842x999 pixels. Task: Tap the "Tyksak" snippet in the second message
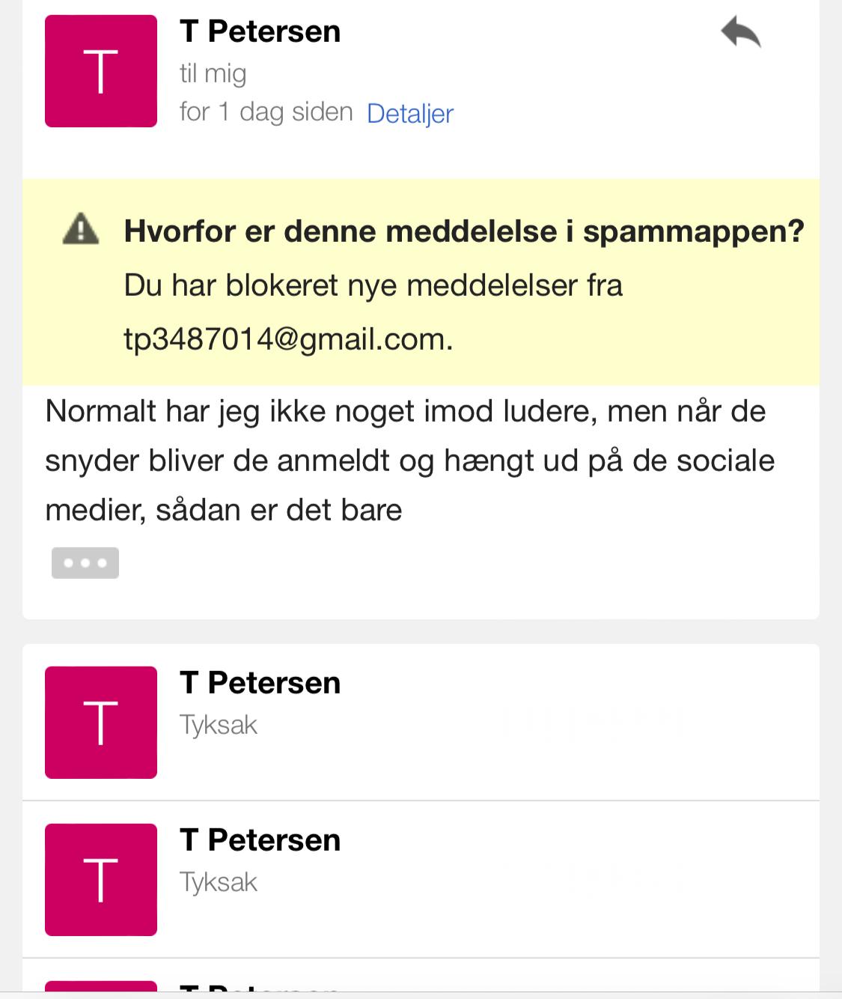[219, 725]
